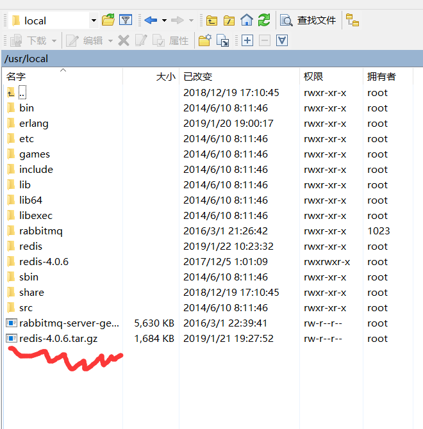Click owner 1023 in the rabbitmq row
Screen dimensions: 423x429
coord(379,231)
